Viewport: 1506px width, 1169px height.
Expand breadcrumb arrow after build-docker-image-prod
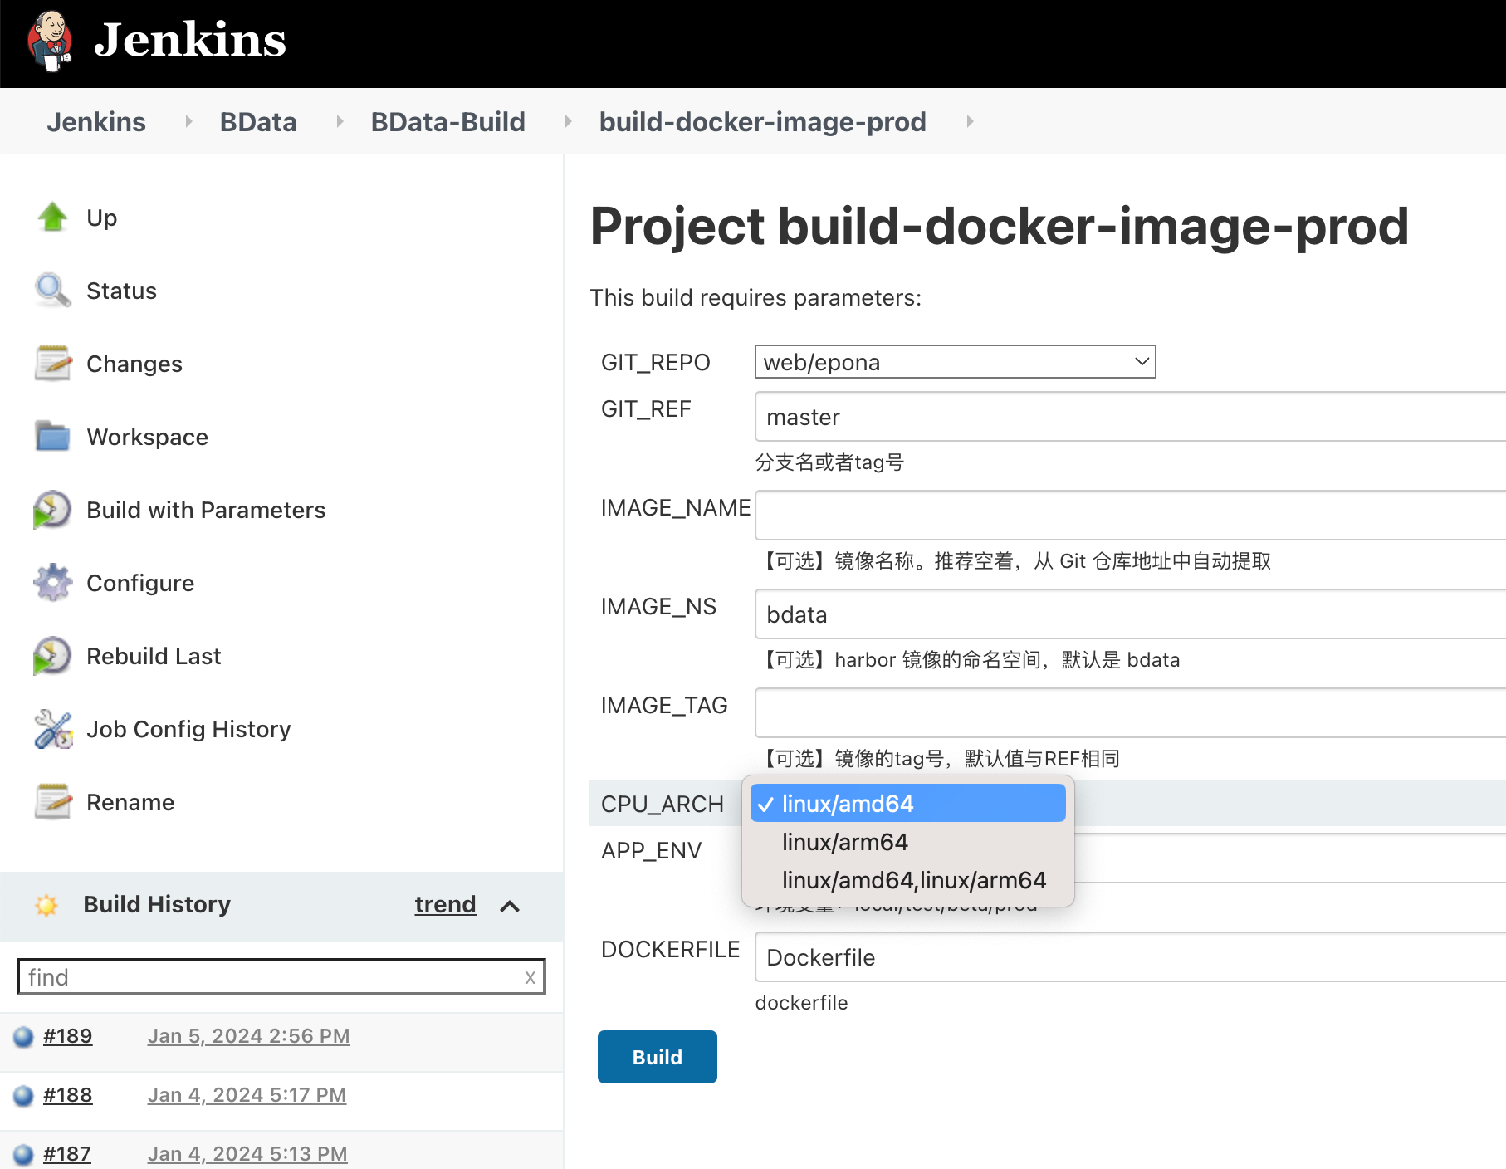click(970, 121)
